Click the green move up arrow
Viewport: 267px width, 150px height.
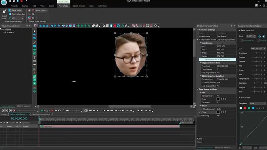pyautogui.click(x=78, y=26)
